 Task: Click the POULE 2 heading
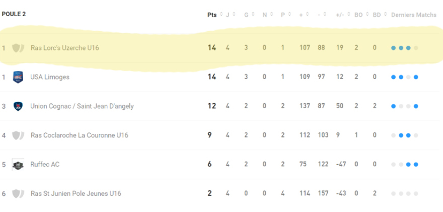pos(14,14)
